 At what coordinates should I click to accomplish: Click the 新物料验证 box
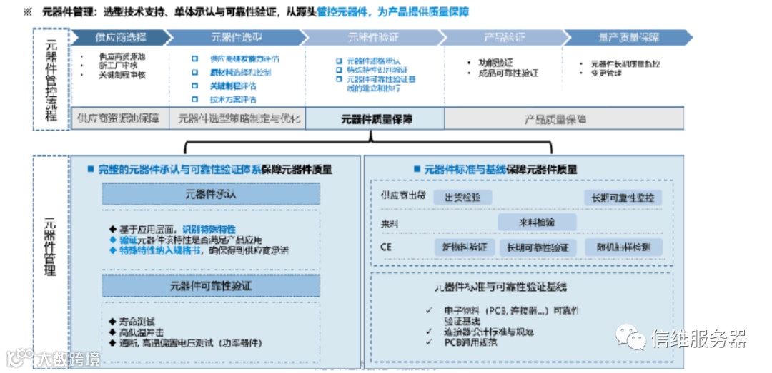(465, 247)
